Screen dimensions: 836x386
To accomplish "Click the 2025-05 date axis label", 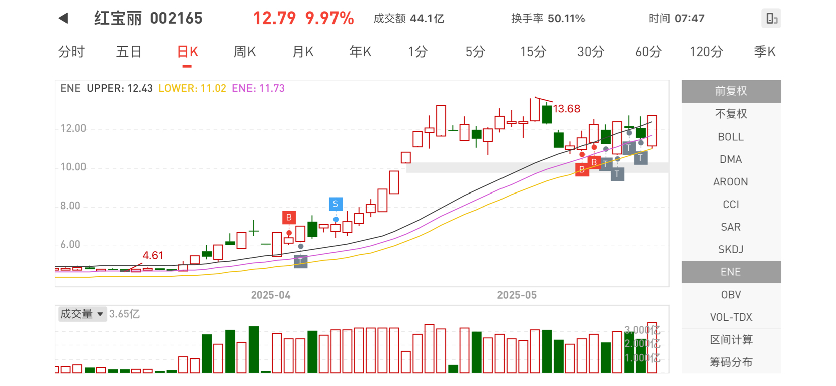I will [517, 295].
